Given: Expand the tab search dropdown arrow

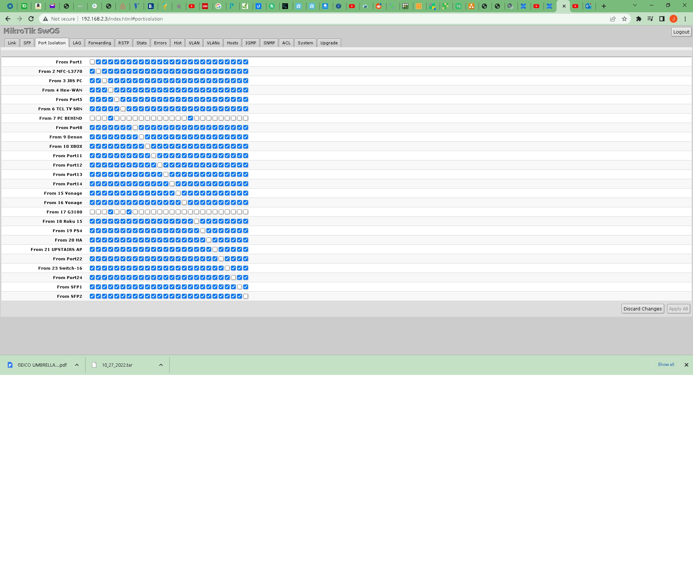Looking at the screenshot, I should (x=635, y=5).
